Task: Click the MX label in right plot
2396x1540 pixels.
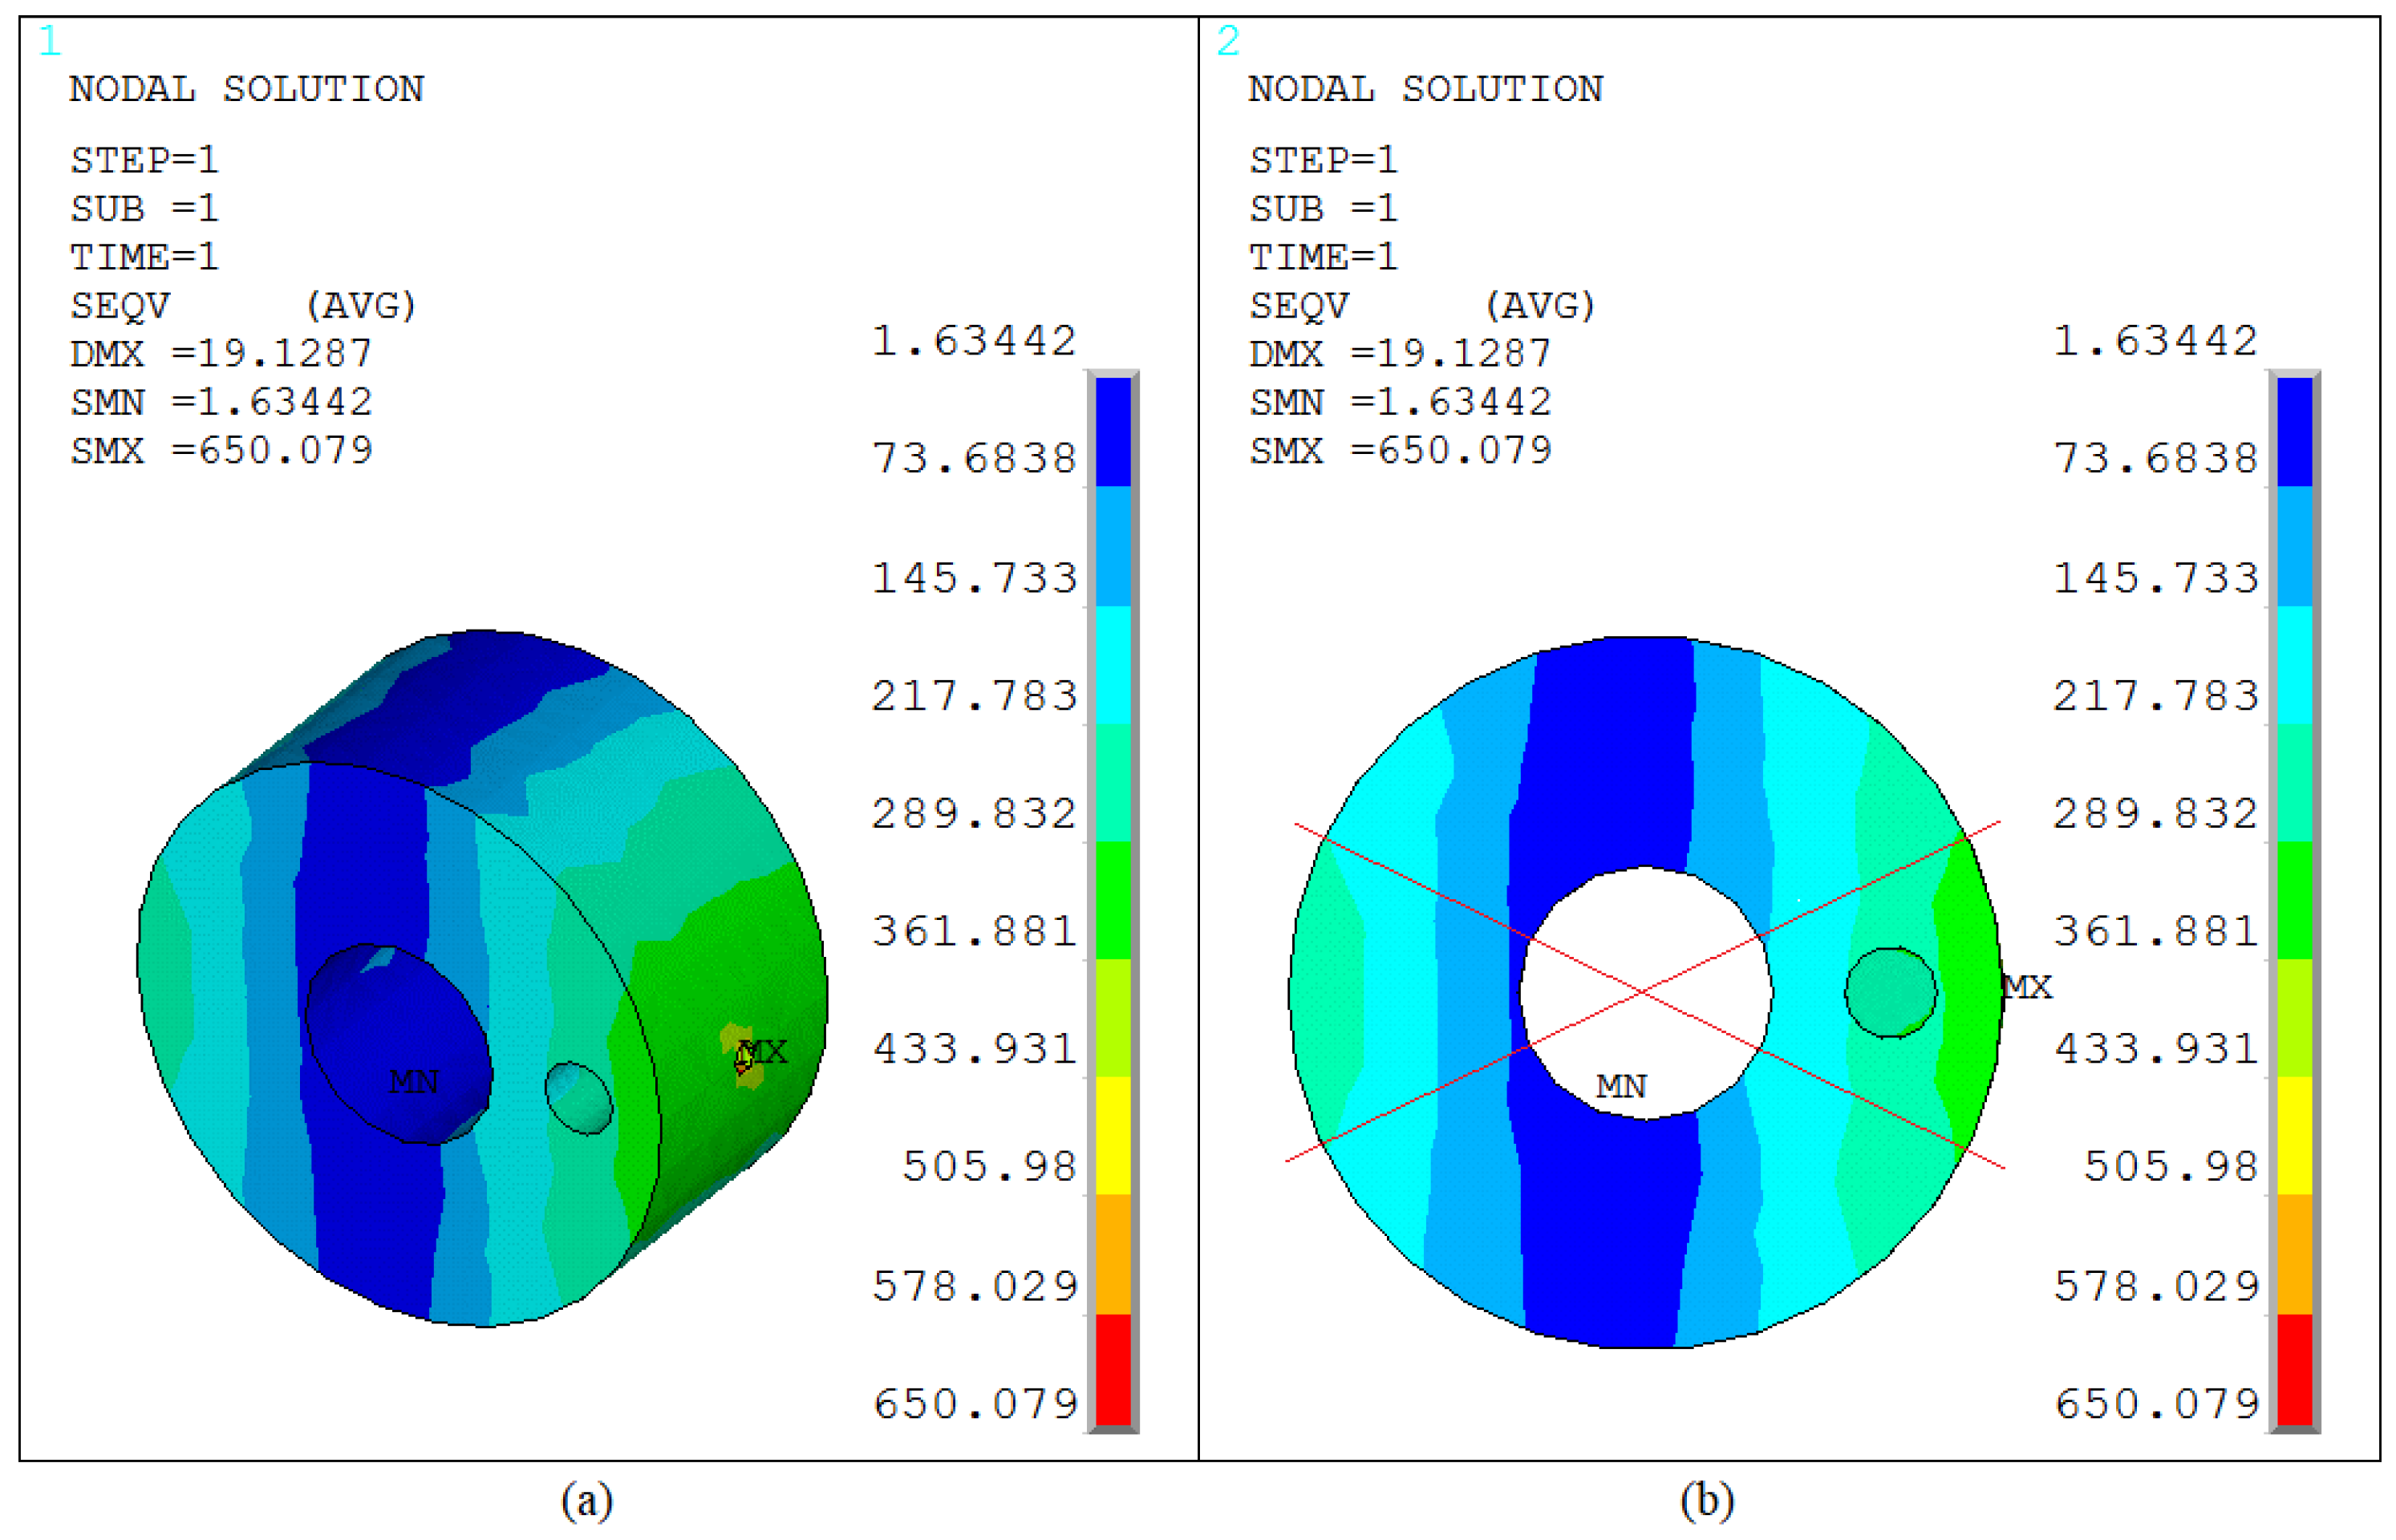Action: coord(2029,988)
